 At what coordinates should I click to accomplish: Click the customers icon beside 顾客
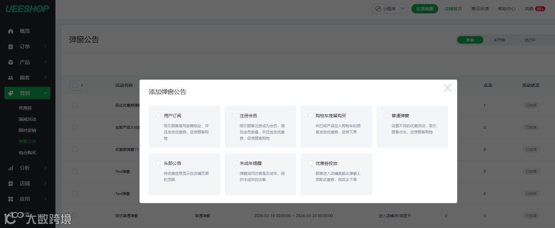click(x=11, y=78)
